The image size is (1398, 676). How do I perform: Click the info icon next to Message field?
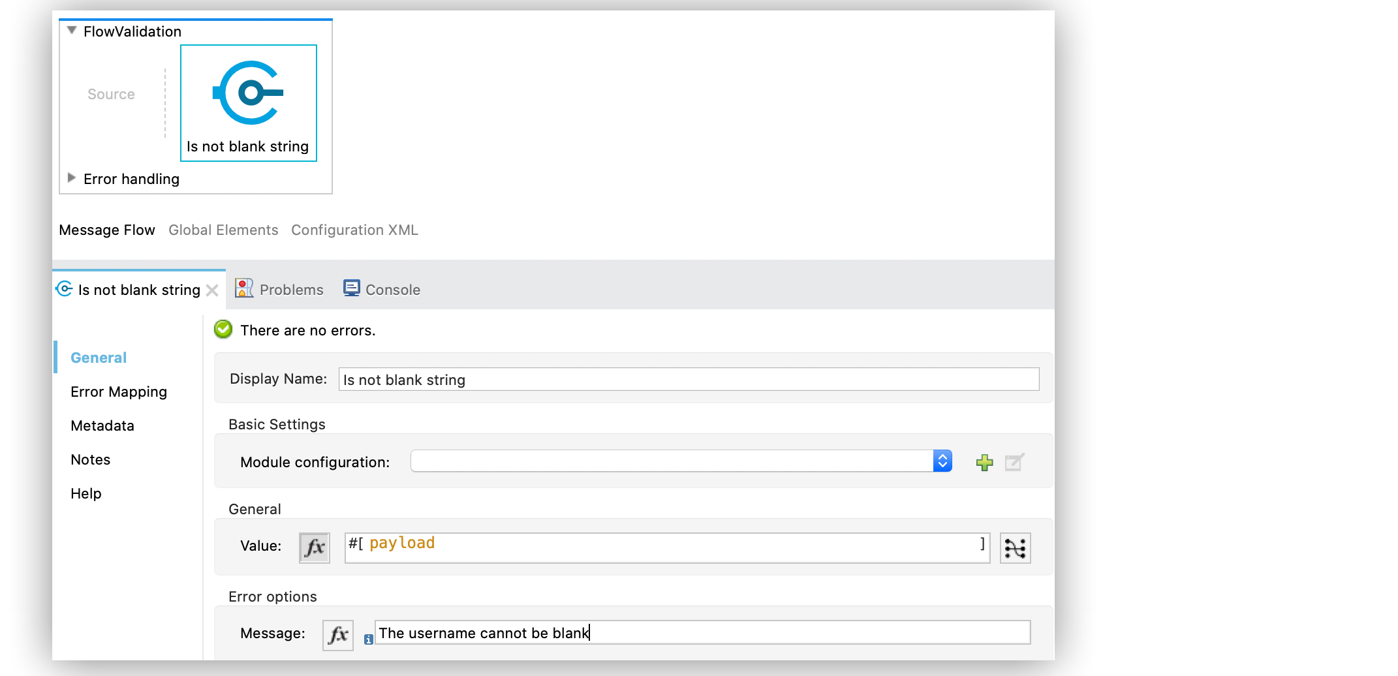pyautogui.click(x=369, y=640)
